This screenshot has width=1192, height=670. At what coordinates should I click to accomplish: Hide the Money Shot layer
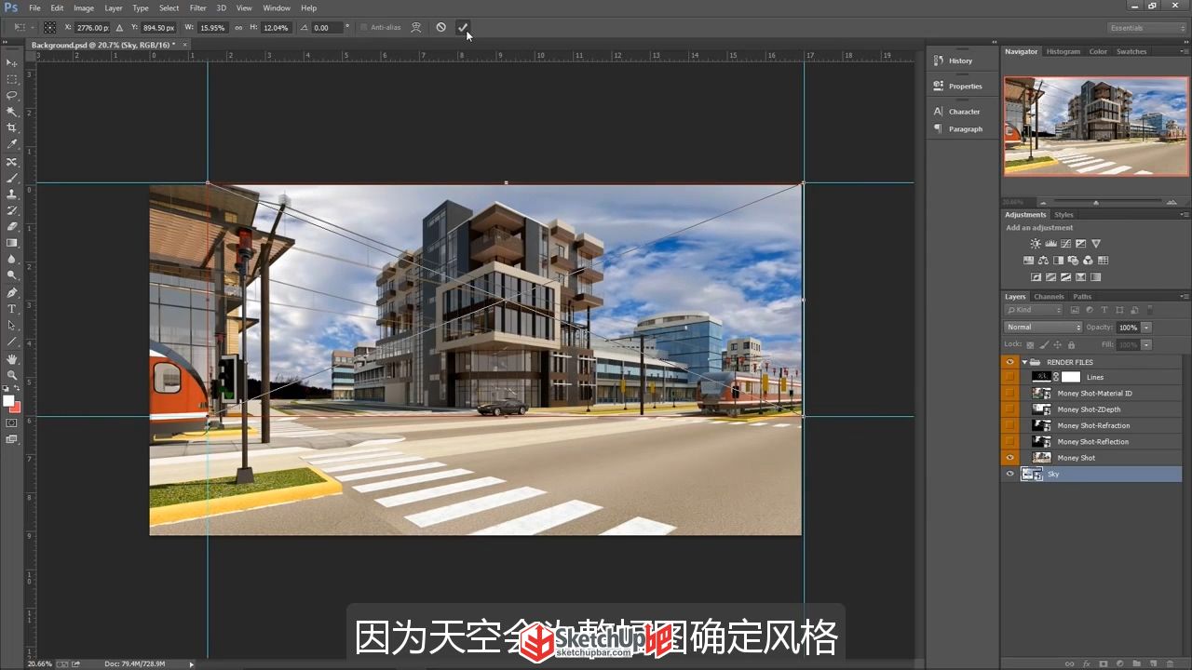pyautogui.click(x=1009, y=458)
